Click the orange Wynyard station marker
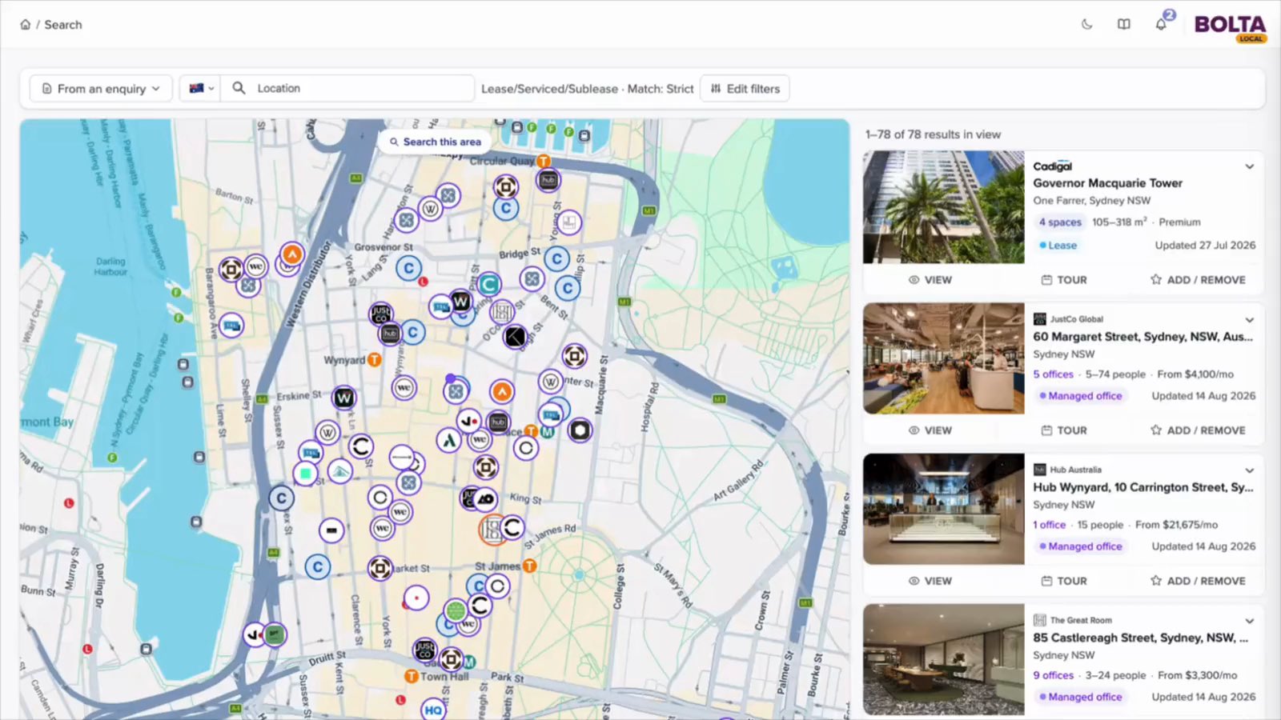The image size is (1281, 720). click(374, 360)
